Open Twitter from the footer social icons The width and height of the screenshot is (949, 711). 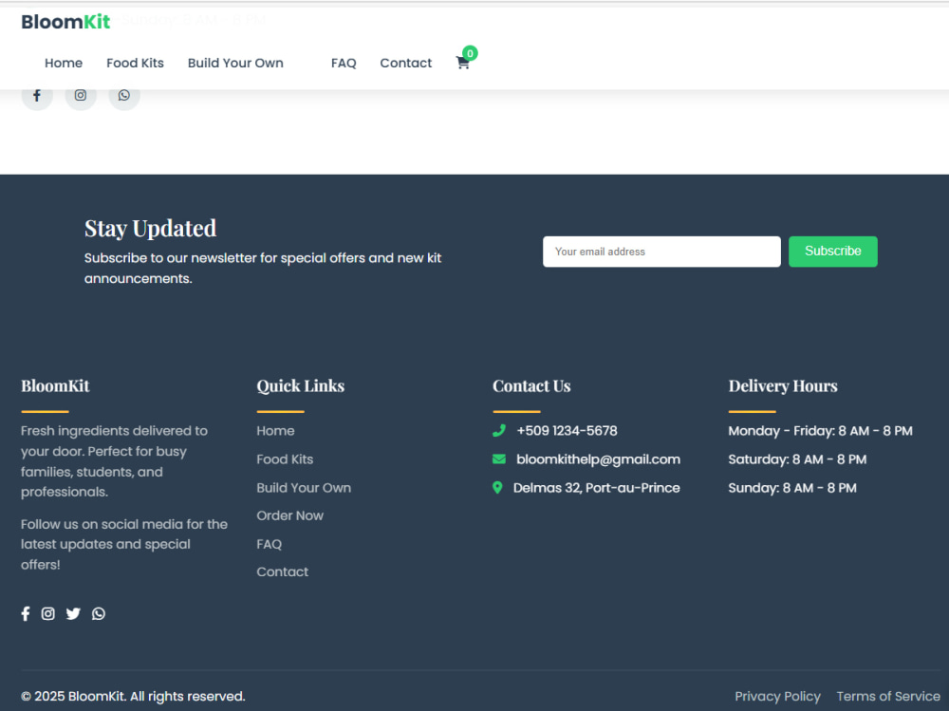tap(73, 613)
